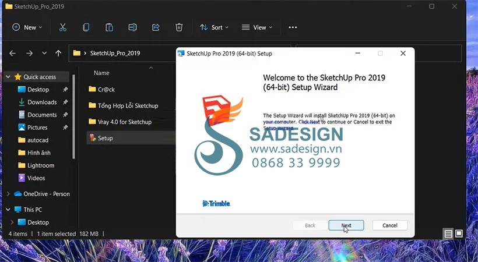The image size is (478, 262).
Task: Open Videos in navigation pane
Action: click(36, 178)
